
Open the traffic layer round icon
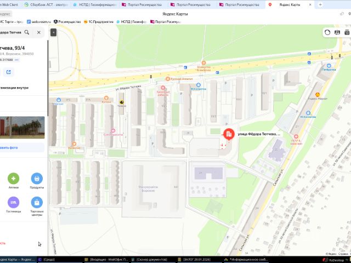pos(327,32)
